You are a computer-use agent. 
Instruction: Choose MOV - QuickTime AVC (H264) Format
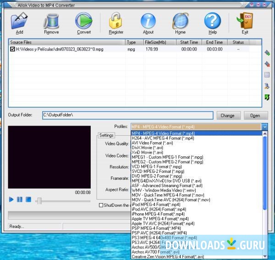click(197, 200)
